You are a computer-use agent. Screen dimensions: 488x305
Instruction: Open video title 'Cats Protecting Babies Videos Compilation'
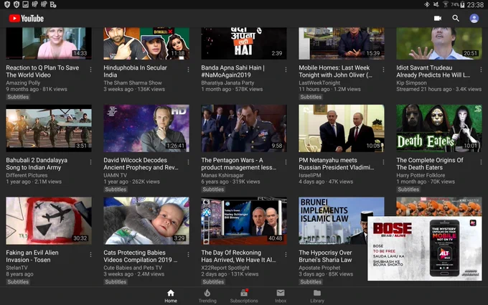pos(141,256)
